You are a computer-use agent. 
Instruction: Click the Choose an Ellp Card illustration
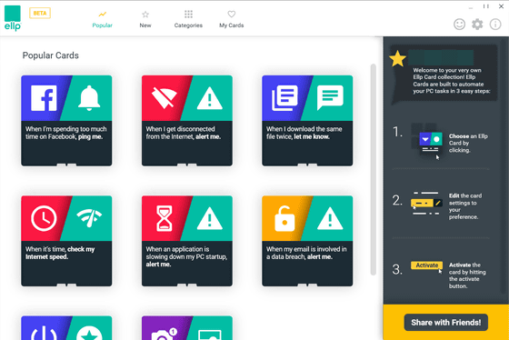[427, 142]
